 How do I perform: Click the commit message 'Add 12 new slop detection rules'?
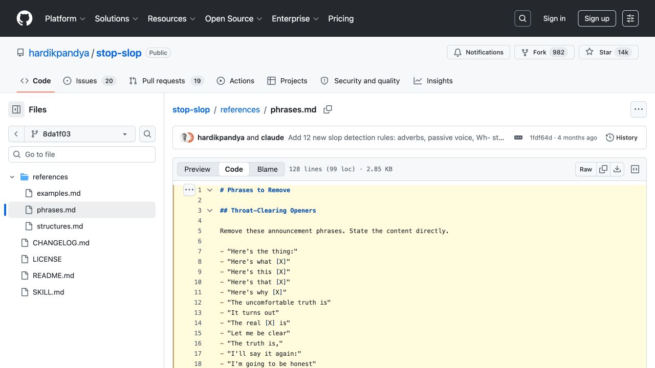397,137
